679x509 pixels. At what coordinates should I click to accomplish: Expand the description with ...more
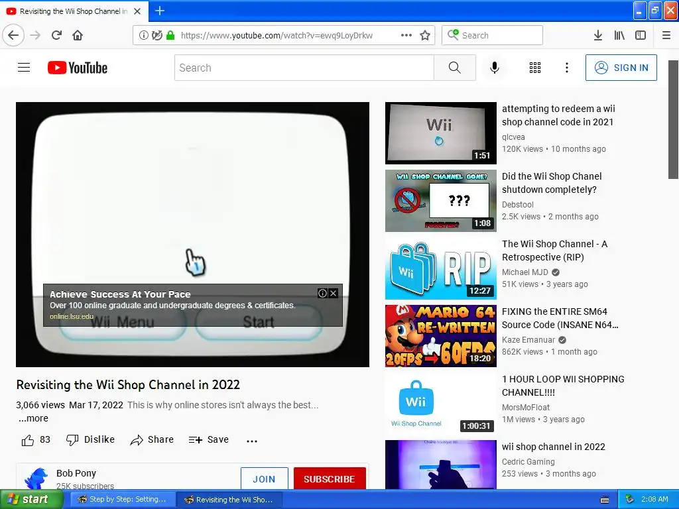coord(33,419)
